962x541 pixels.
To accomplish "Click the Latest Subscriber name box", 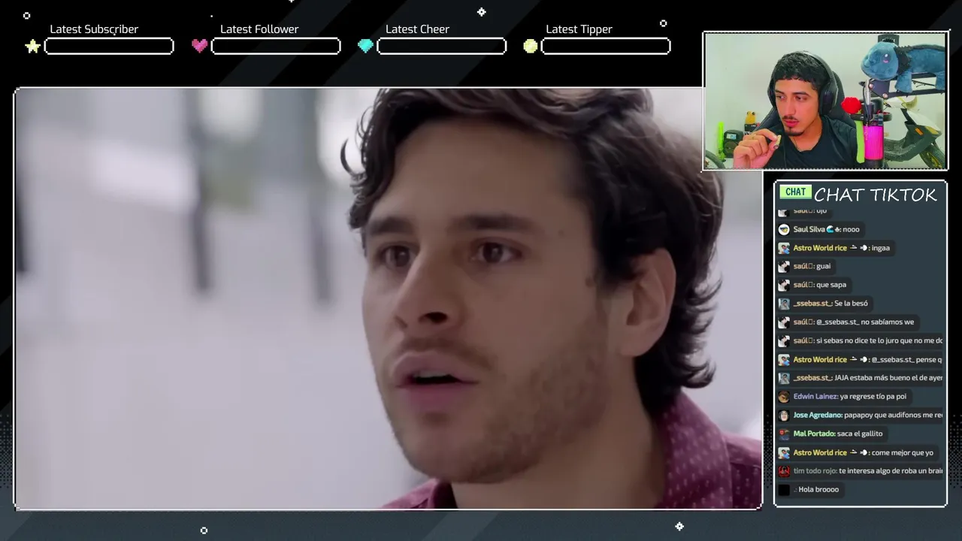I will [x=109, y=47].
